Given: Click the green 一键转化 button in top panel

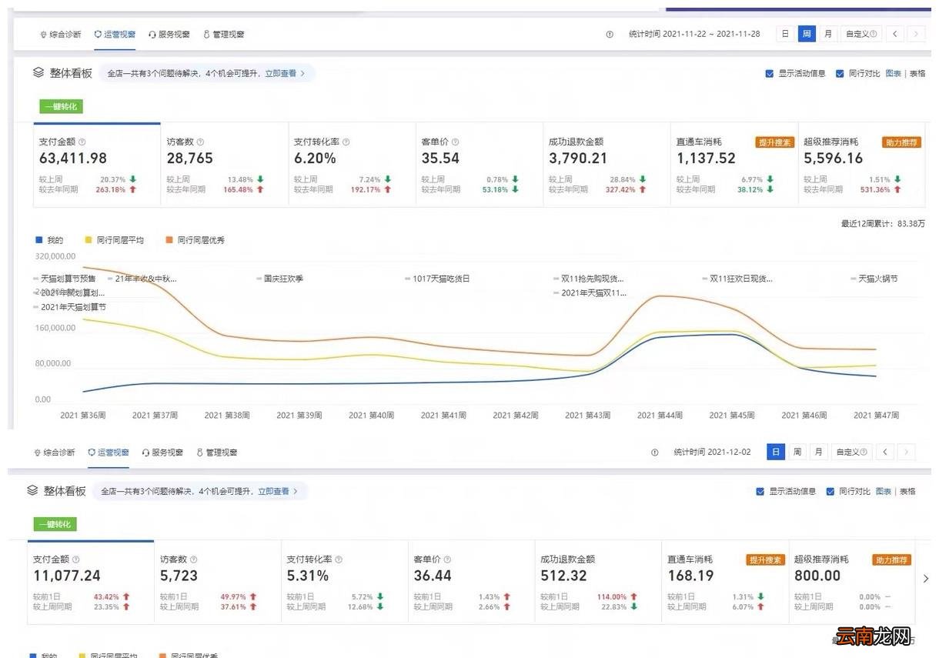Looking at the screenshot, I should point(61,106).
